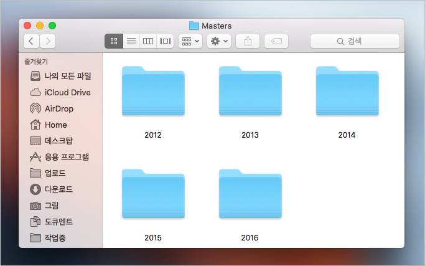Open the gear action menu

(219, 41)
